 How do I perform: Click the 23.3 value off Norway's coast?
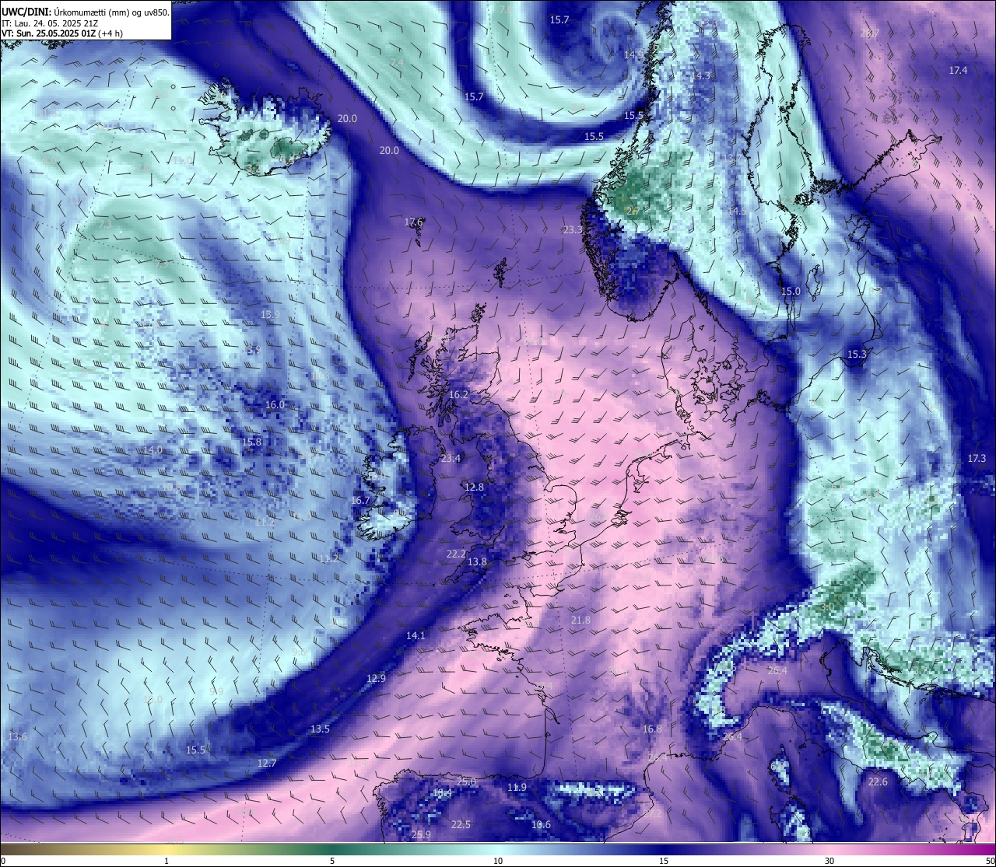tap(572, 229)
